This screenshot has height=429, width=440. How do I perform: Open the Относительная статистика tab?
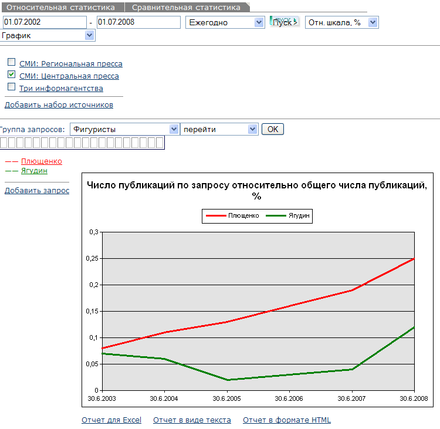(x=60, y=8)
